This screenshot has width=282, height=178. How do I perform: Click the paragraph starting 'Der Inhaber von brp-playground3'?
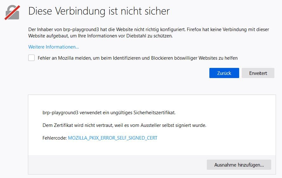(148, 33)
